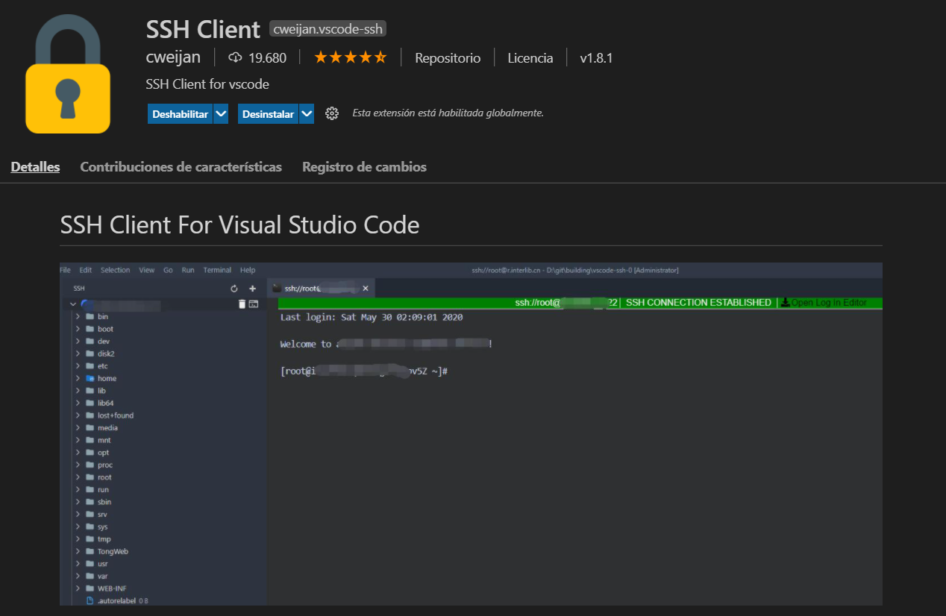The image size is (946, 616).
Task: Open the Registro de cambios tab
Action: point(364,167)
